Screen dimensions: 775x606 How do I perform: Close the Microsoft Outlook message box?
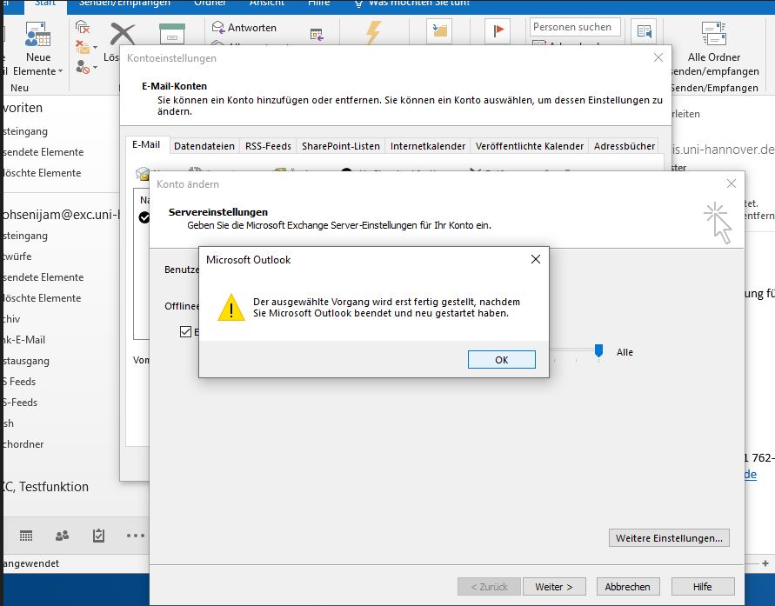pos(535,259)
